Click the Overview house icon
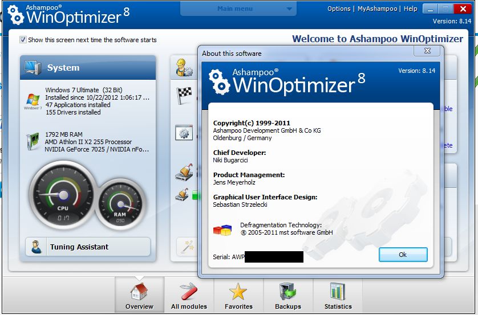This screenshot has height=315, width=478. coord(139,291)
